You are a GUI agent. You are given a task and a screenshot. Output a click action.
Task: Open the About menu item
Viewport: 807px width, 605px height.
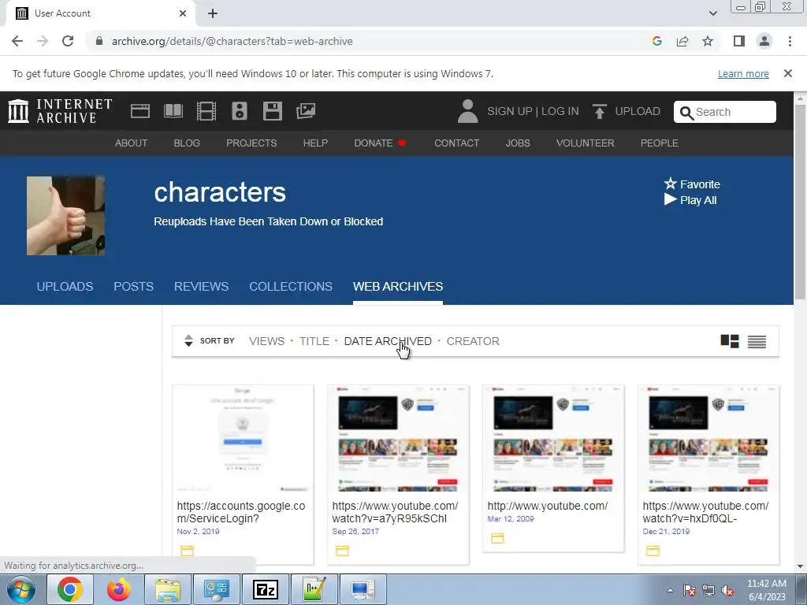pyautogui.click(x=132, y=143)
